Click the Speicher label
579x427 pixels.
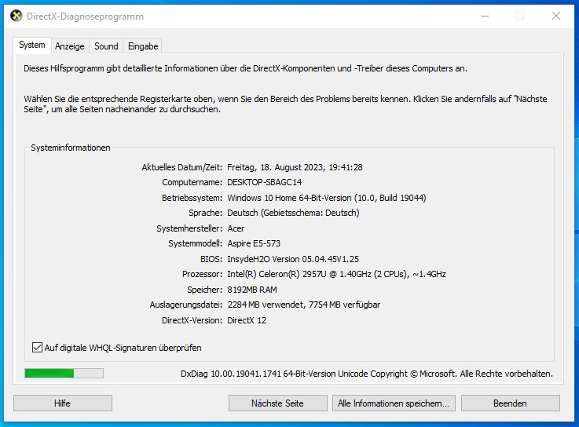point(204,290)
